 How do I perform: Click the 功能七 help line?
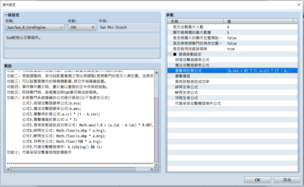click(39, 152)
